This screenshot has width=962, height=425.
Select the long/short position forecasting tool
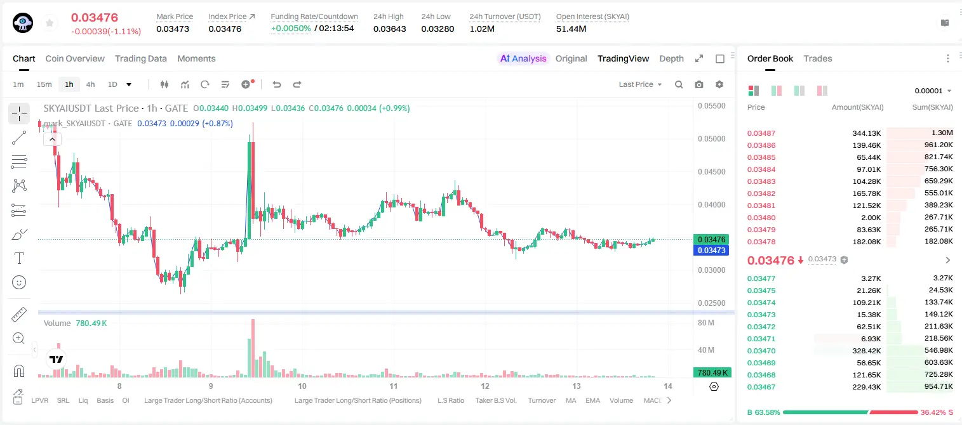click(x=19, y=210)
